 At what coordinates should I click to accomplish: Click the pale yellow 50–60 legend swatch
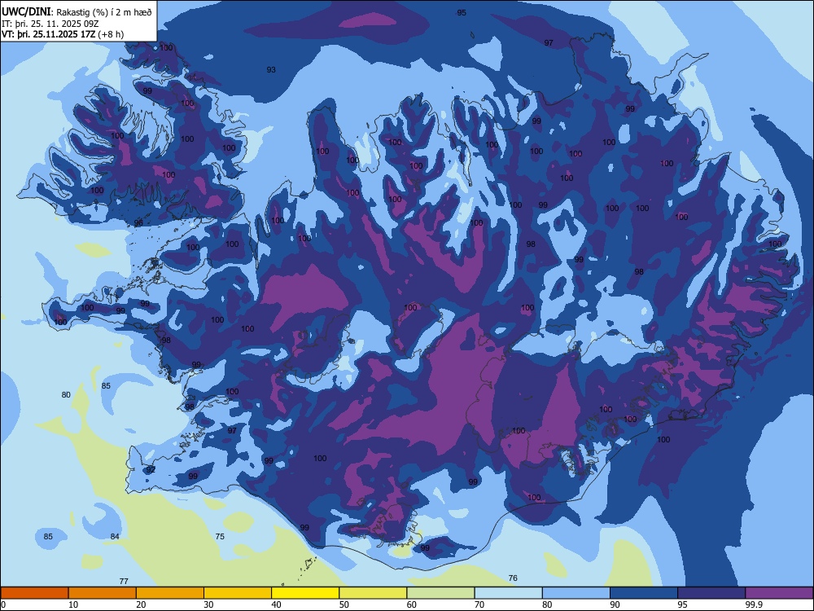(x=373, y=593)
